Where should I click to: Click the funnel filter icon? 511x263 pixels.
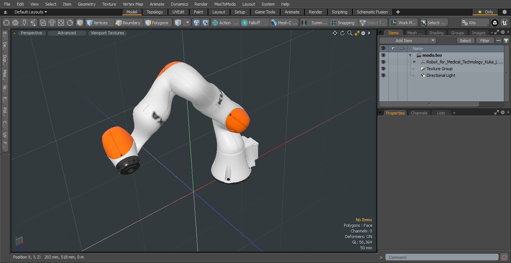tap(506, 41)
